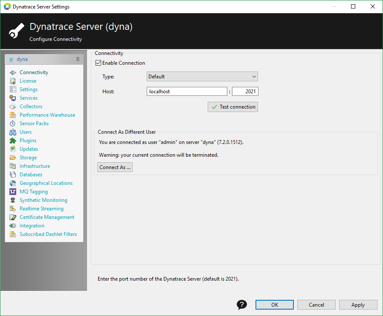Click the Users people icon
The width and height of the screenshot is (383, 316).
pos(13,132)
